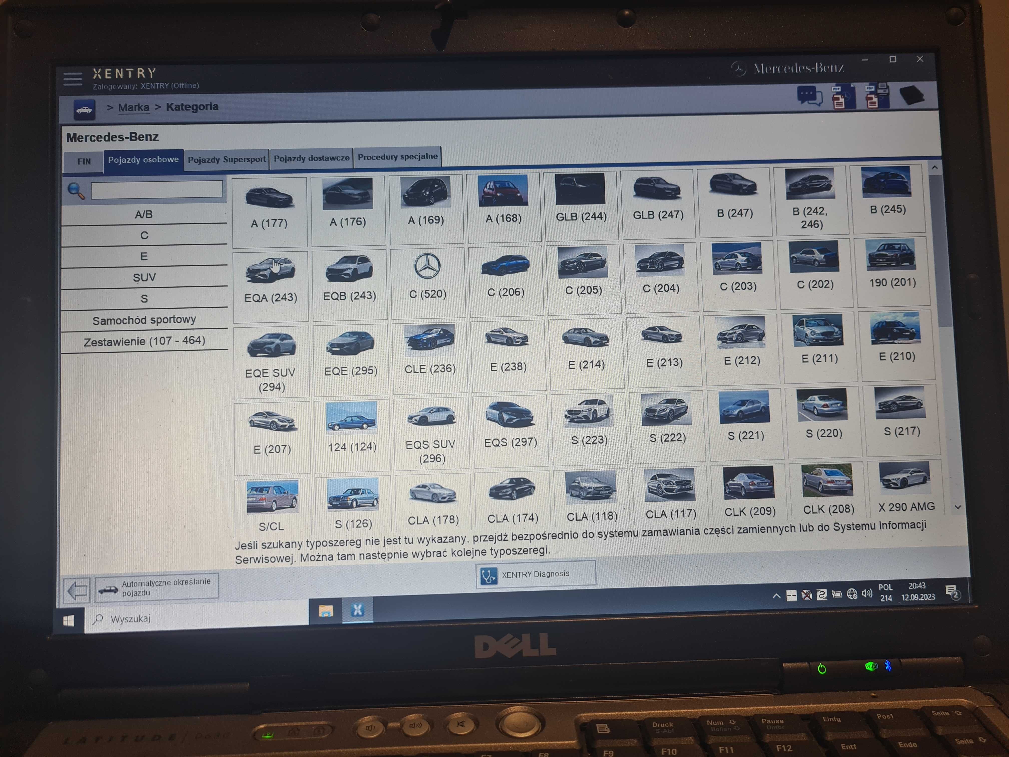The height and width of the screenshot is (757, 1009).
Task: Open the chat feedback icon in toolbar
Action: pyautogui.click(x=809, y=96)
